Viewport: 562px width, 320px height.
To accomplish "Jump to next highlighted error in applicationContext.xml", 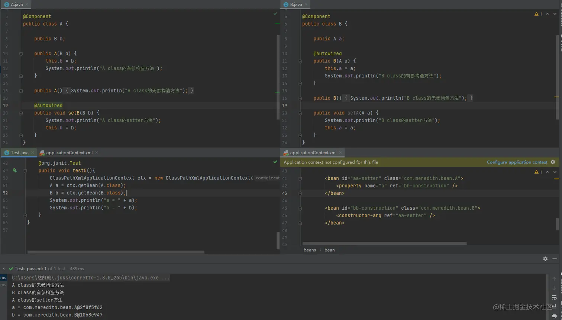I will [x=555, y=172].
